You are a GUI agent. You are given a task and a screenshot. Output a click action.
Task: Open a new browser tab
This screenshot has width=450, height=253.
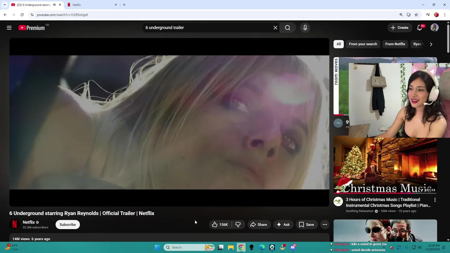point(124,5)
